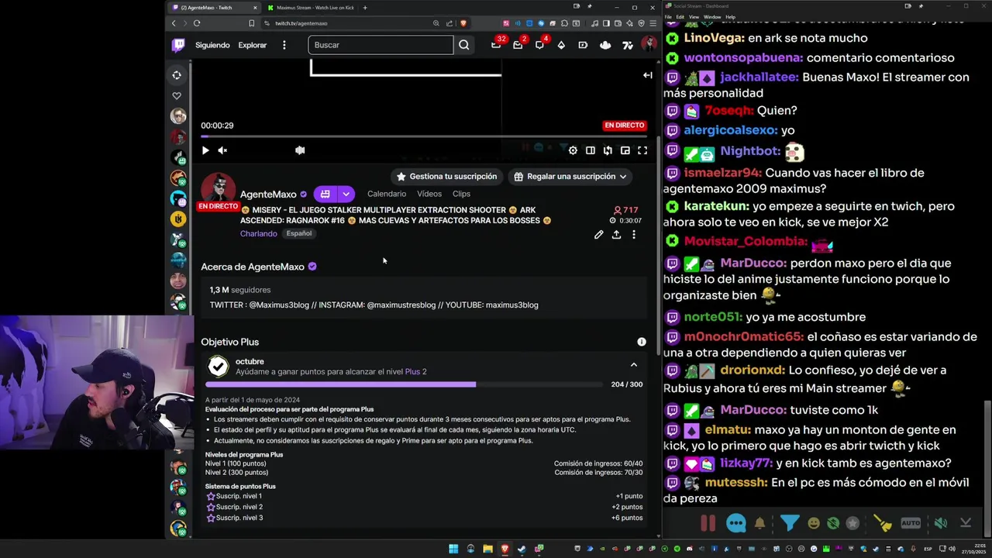Click the scroll-to-bottom arrow in dashboard
Image resolution: width=992 pixels, height=558 pixels.
tap(966, 523)
